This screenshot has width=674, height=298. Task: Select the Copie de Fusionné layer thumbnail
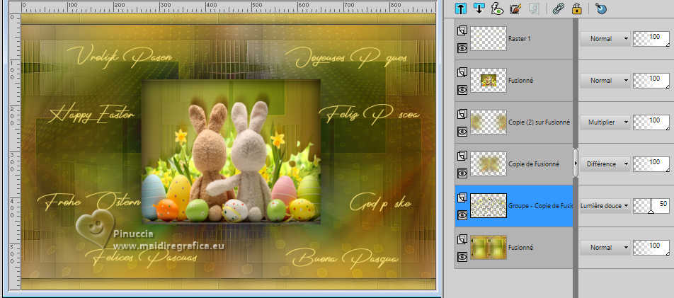(x=489, y=164)
